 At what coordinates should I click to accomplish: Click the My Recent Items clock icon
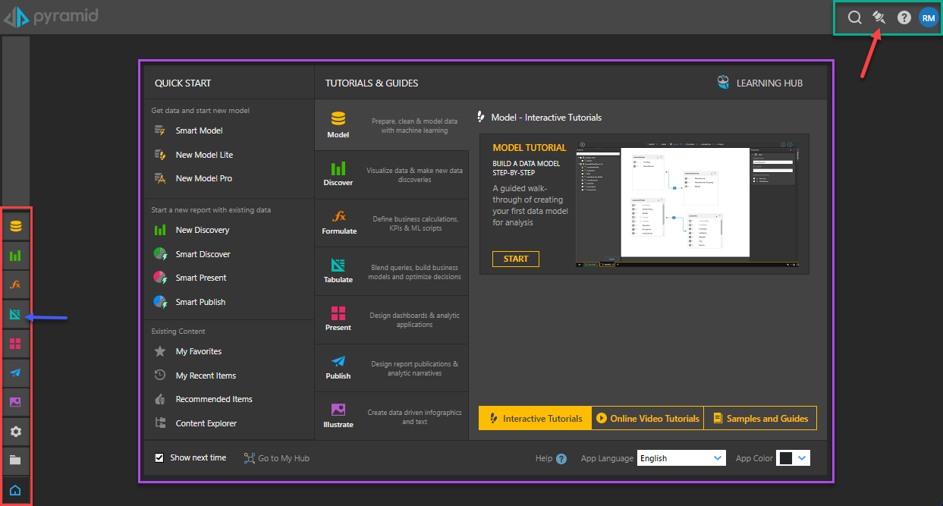click(x=160, y=376)
